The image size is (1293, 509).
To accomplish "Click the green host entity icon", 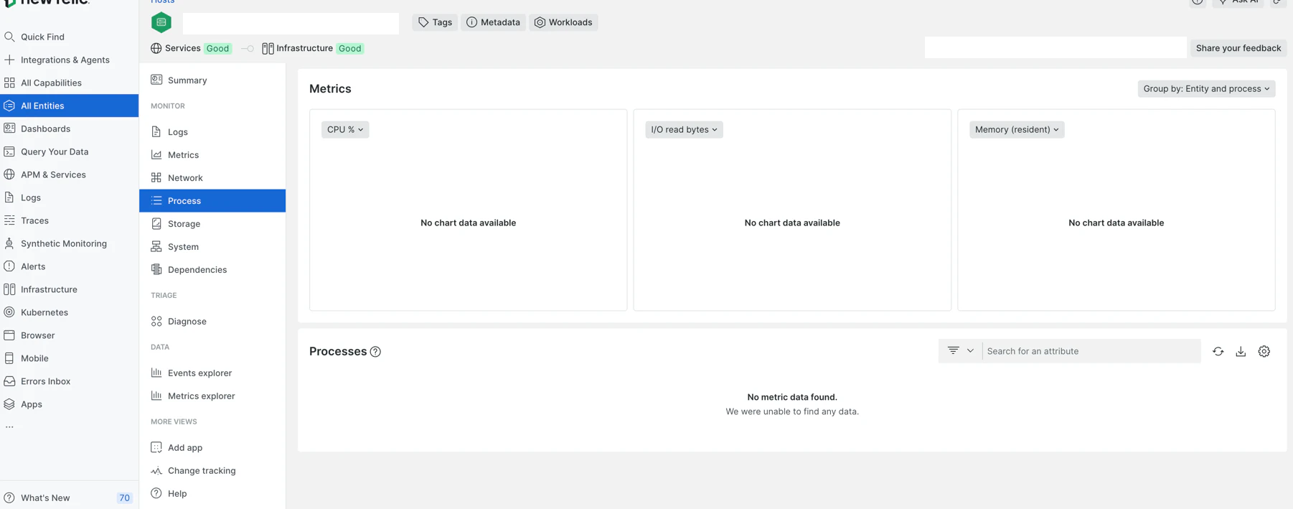I will click(161, 23).
